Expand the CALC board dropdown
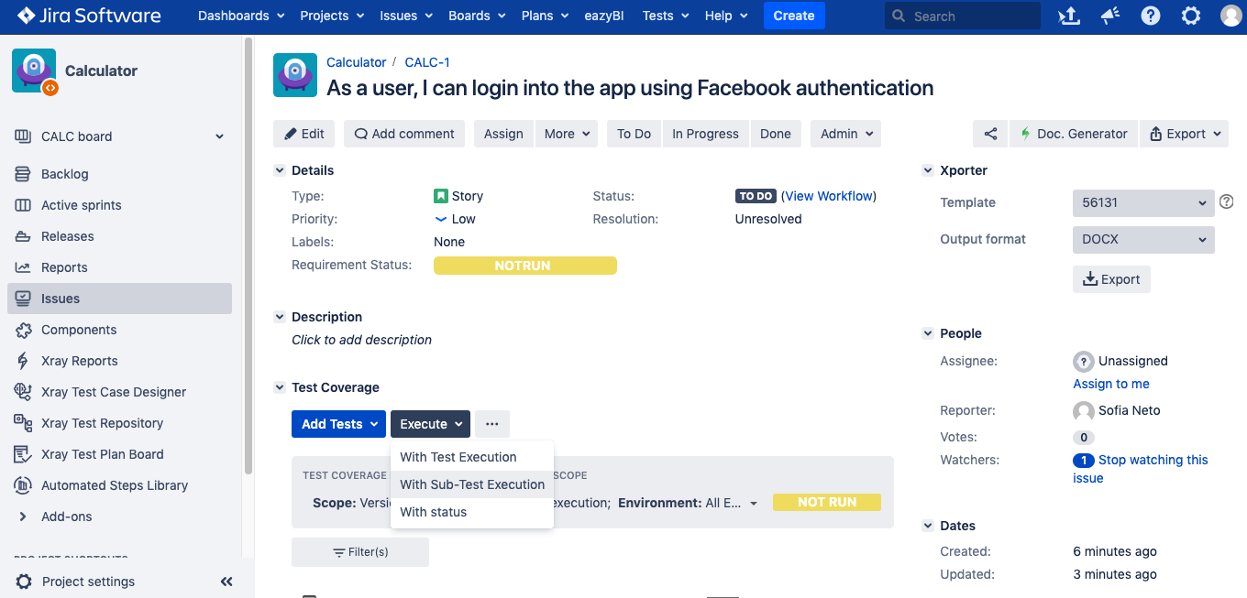This screenshot has height=598, width=1247. pyautogui.click(x=219, y=136)
